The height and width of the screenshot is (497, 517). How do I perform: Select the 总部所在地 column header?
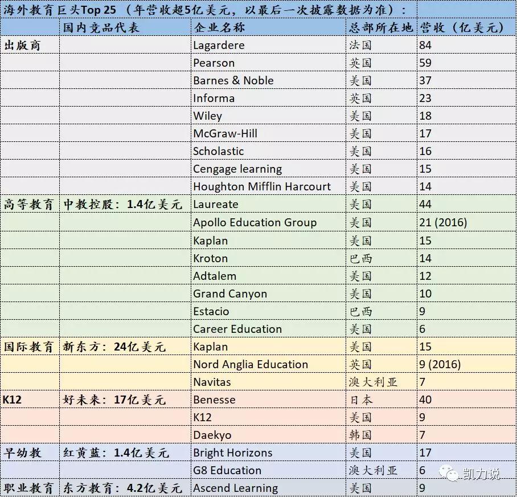(381, 27)
